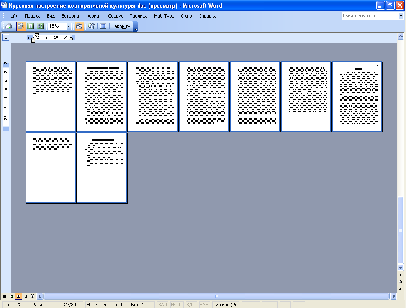Image resolution: width=406 pixels, height=308 pixels.
Task: Open the Окно menu
Action: pyautogui.click(x=186, y=16)
